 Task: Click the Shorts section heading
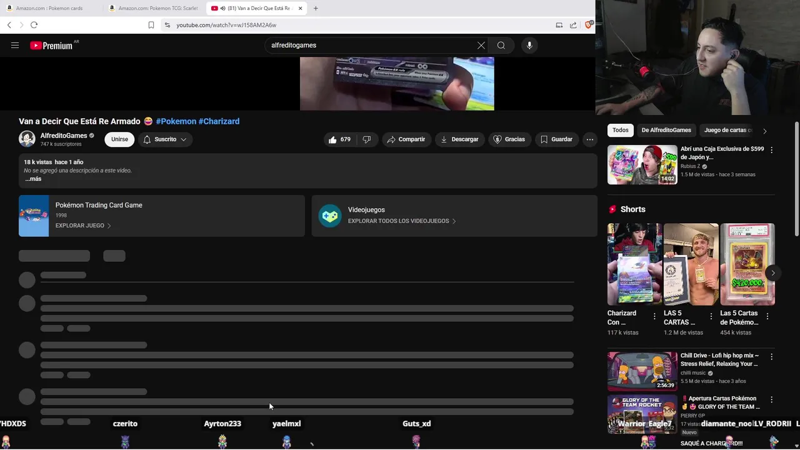point(632,209)
